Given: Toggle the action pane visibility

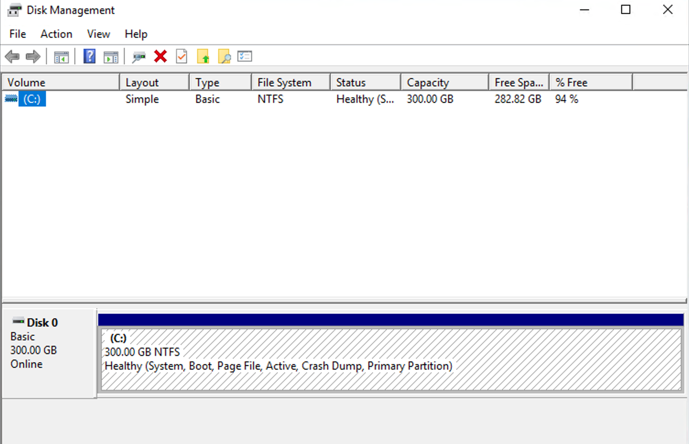Looking at the screenshot, I should coord(110,56).
